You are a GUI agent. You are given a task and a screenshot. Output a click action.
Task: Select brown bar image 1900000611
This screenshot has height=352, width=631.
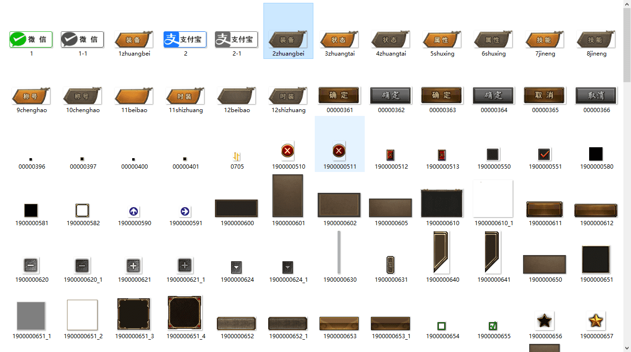544,209
